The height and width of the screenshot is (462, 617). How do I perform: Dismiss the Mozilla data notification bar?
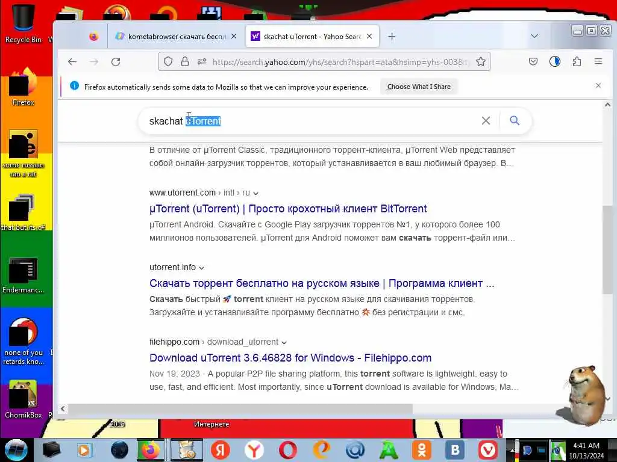598,85
